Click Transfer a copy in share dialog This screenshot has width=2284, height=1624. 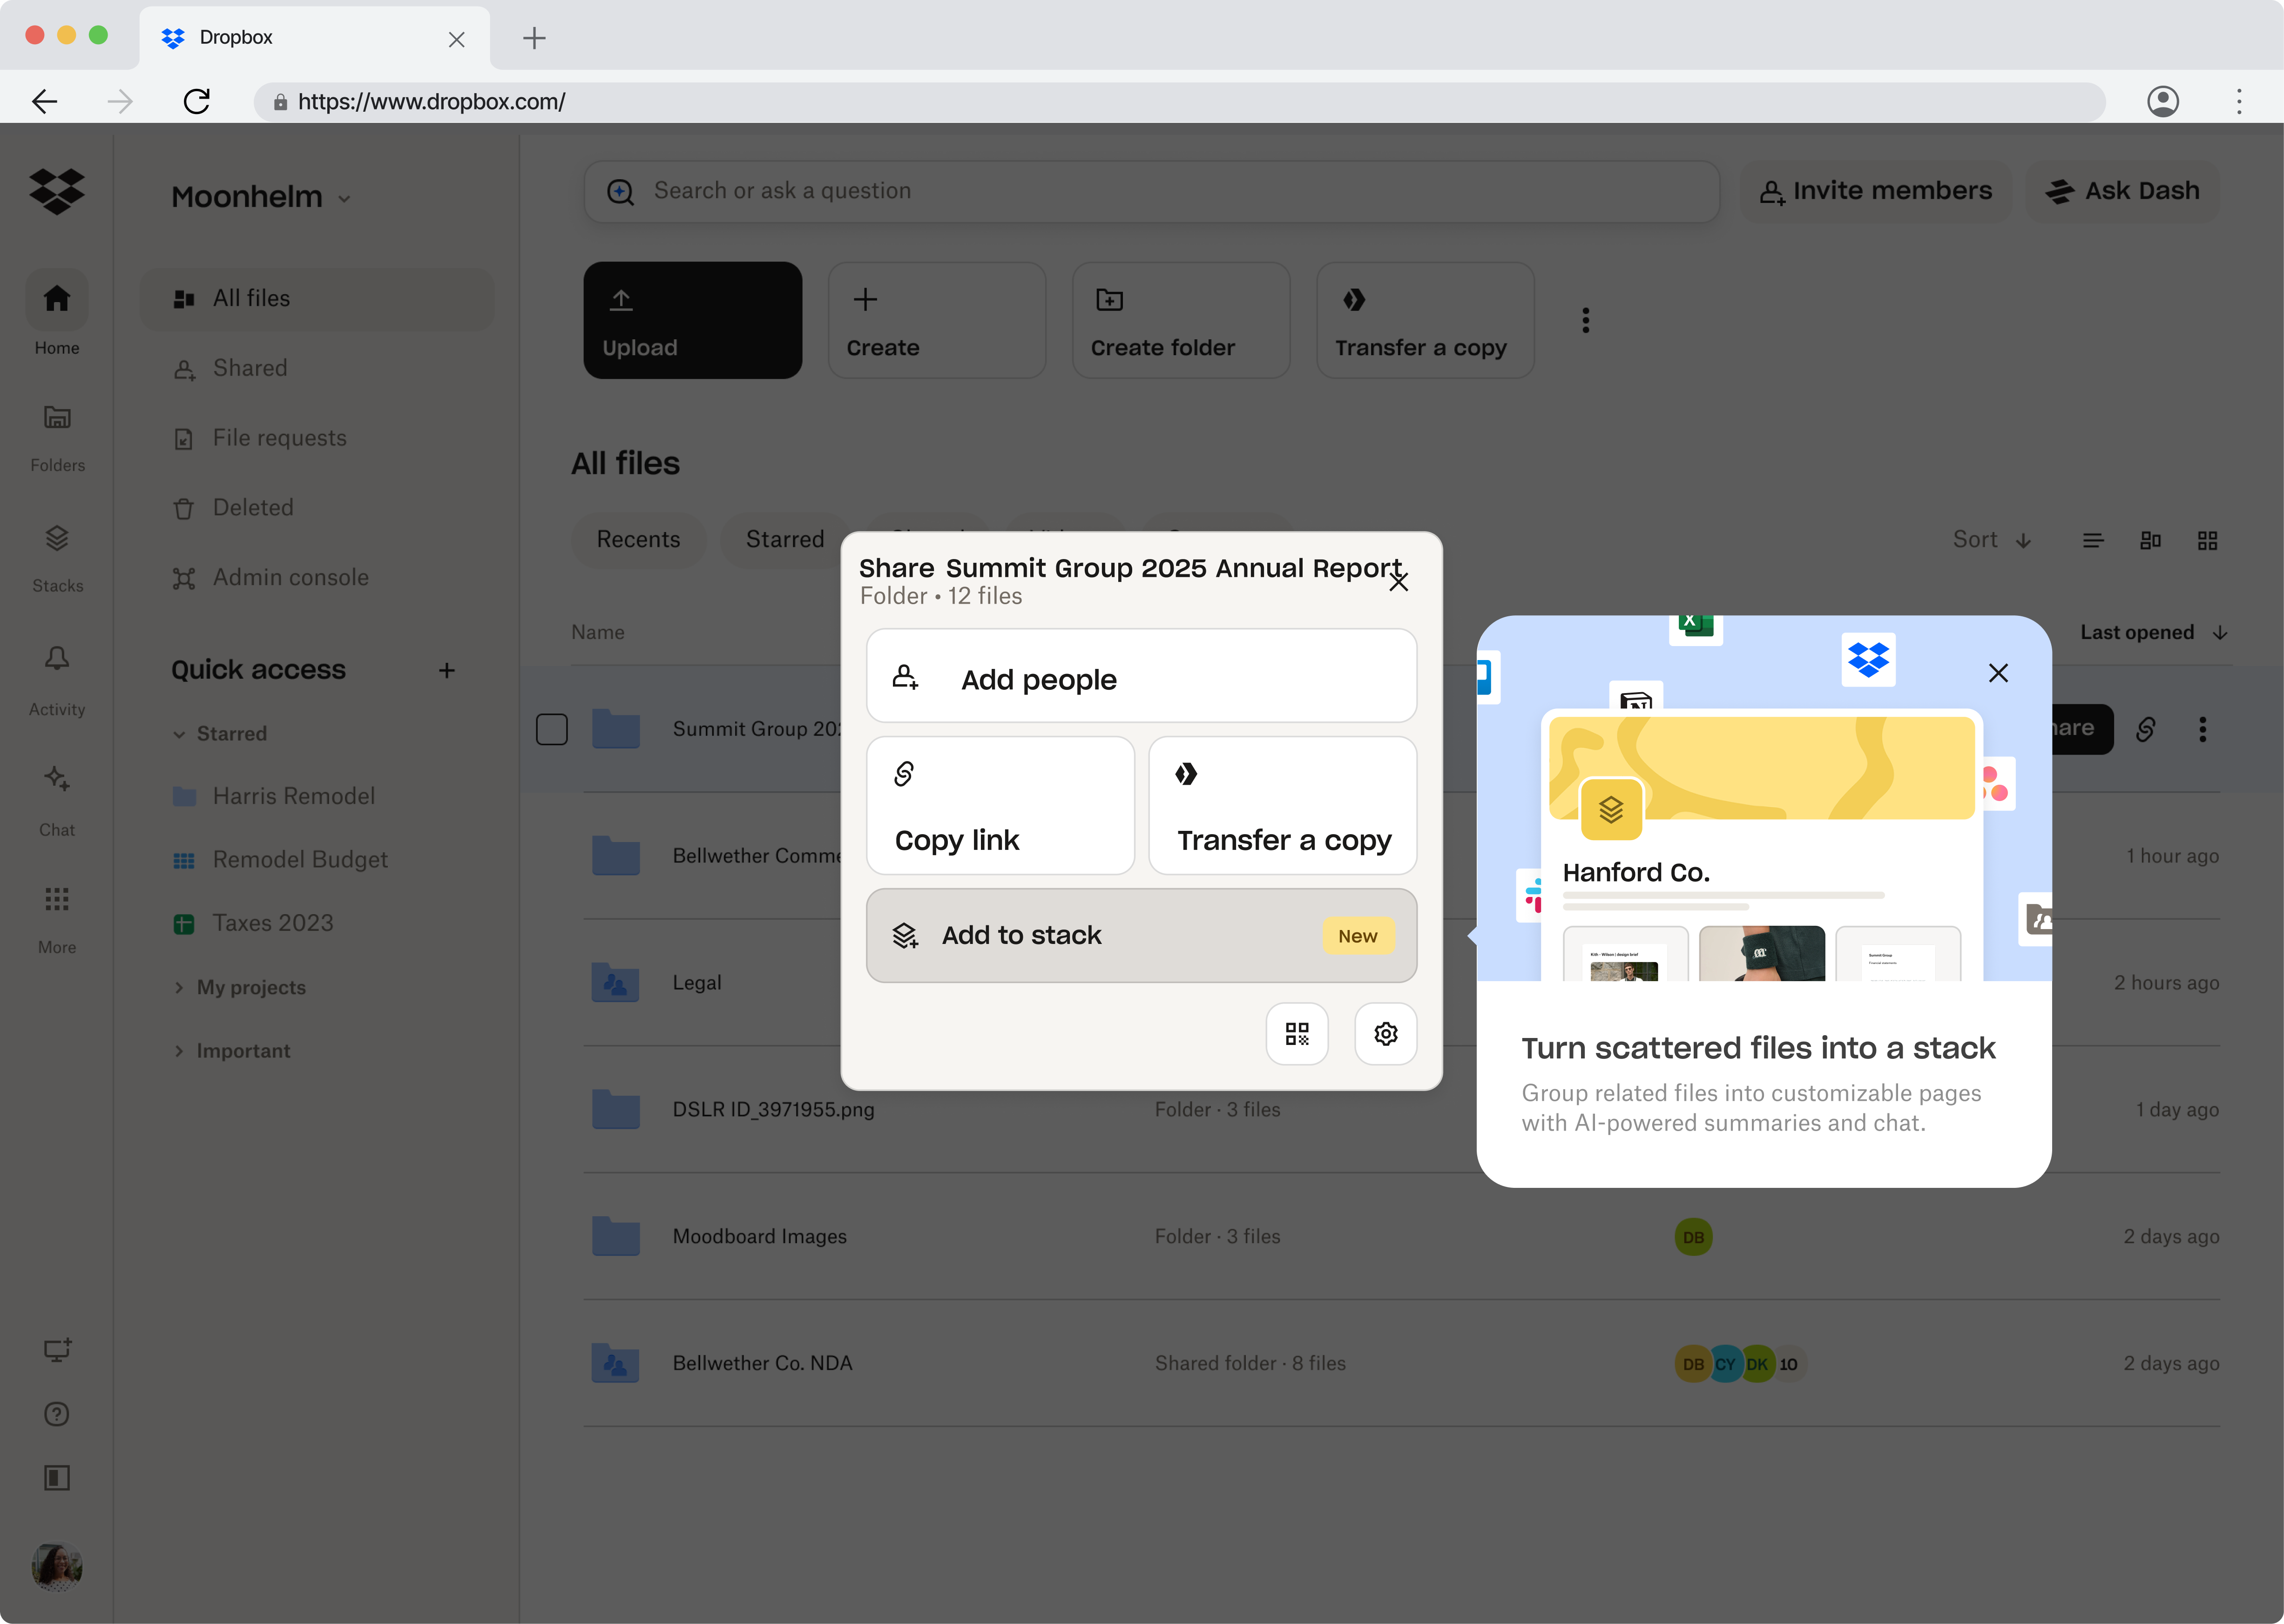[1283, 806]
